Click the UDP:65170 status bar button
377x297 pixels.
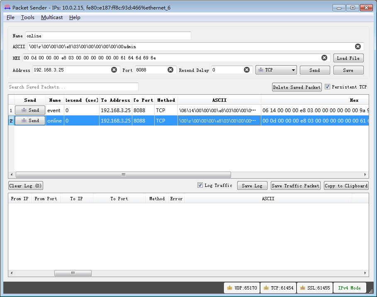(242, 288)
